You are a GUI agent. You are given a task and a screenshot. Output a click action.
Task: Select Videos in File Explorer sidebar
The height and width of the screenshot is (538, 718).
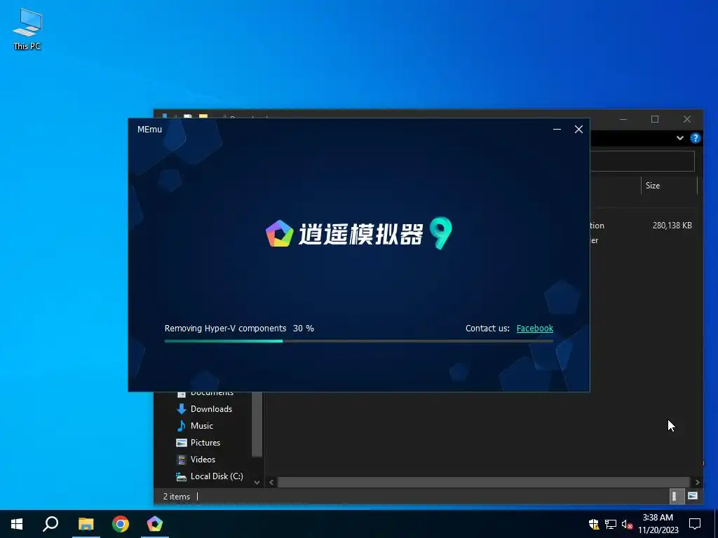203,460
